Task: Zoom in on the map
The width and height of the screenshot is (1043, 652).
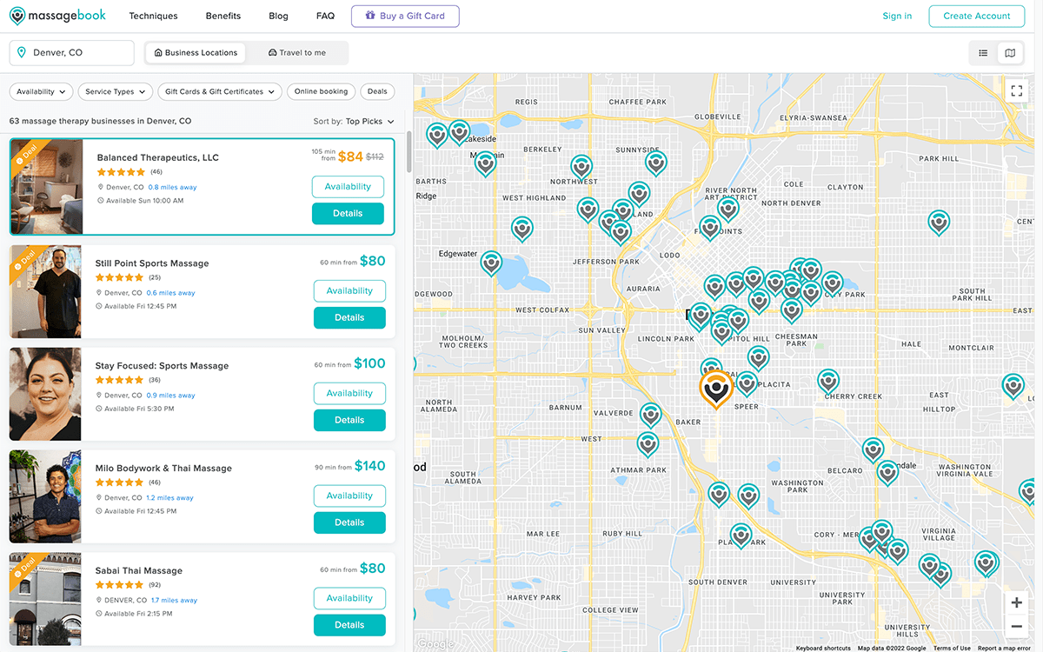Action: (x=1016, y=602)
